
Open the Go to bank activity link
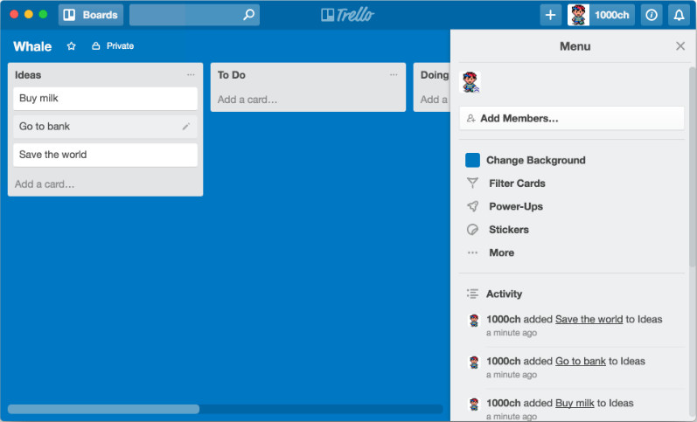pos(581,361)
